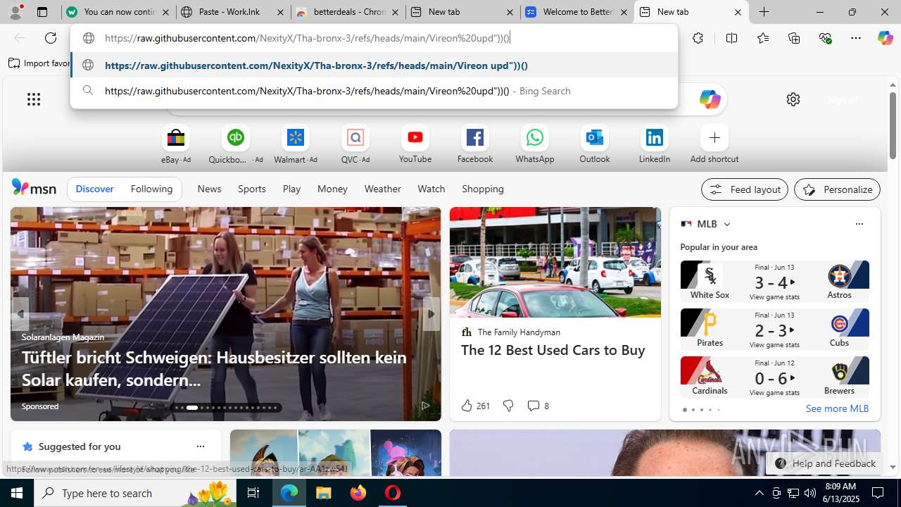Image resolution: width=901 pixels, height=507 pixels.
Task: Open the Facebook shortcut icon
Action: coord(474,137)
